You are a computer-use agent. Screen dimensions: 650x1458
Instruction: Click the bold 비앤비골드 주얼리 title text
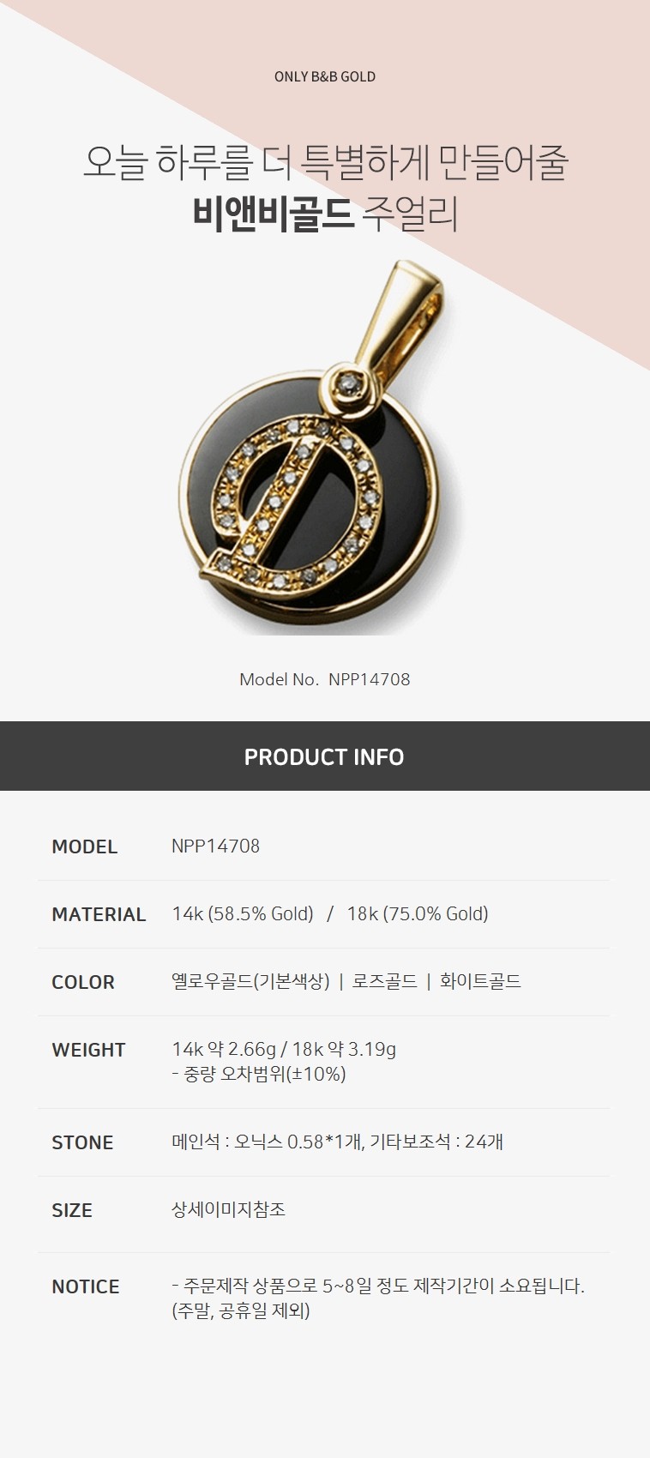[325, 214]
